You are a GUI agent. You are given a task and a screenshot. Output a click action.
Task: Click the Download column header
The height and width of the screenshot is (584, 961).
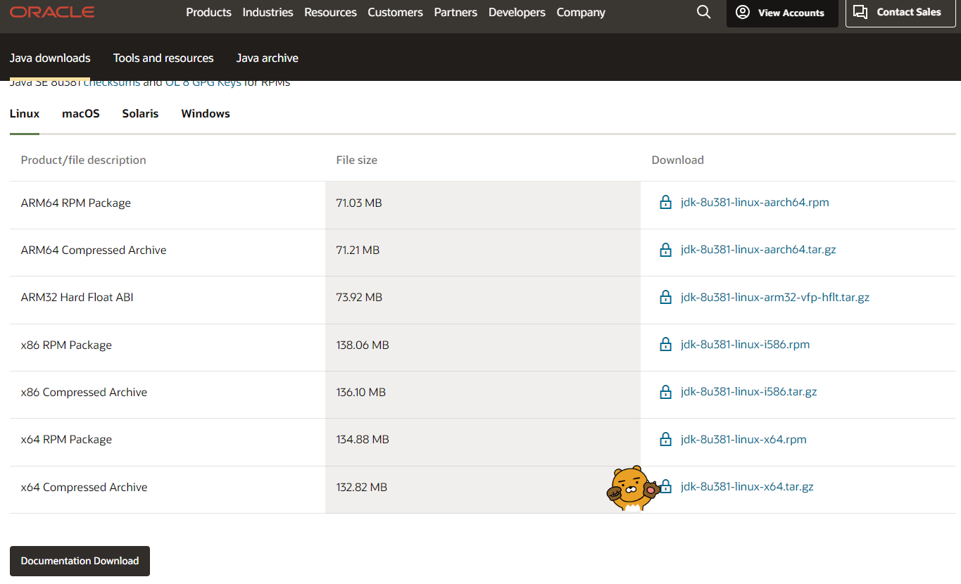click(678, 160)
